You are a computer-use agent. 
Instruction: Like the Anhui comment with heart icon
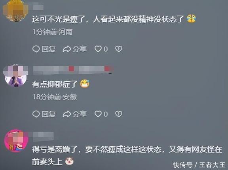(x=98, y=114)
